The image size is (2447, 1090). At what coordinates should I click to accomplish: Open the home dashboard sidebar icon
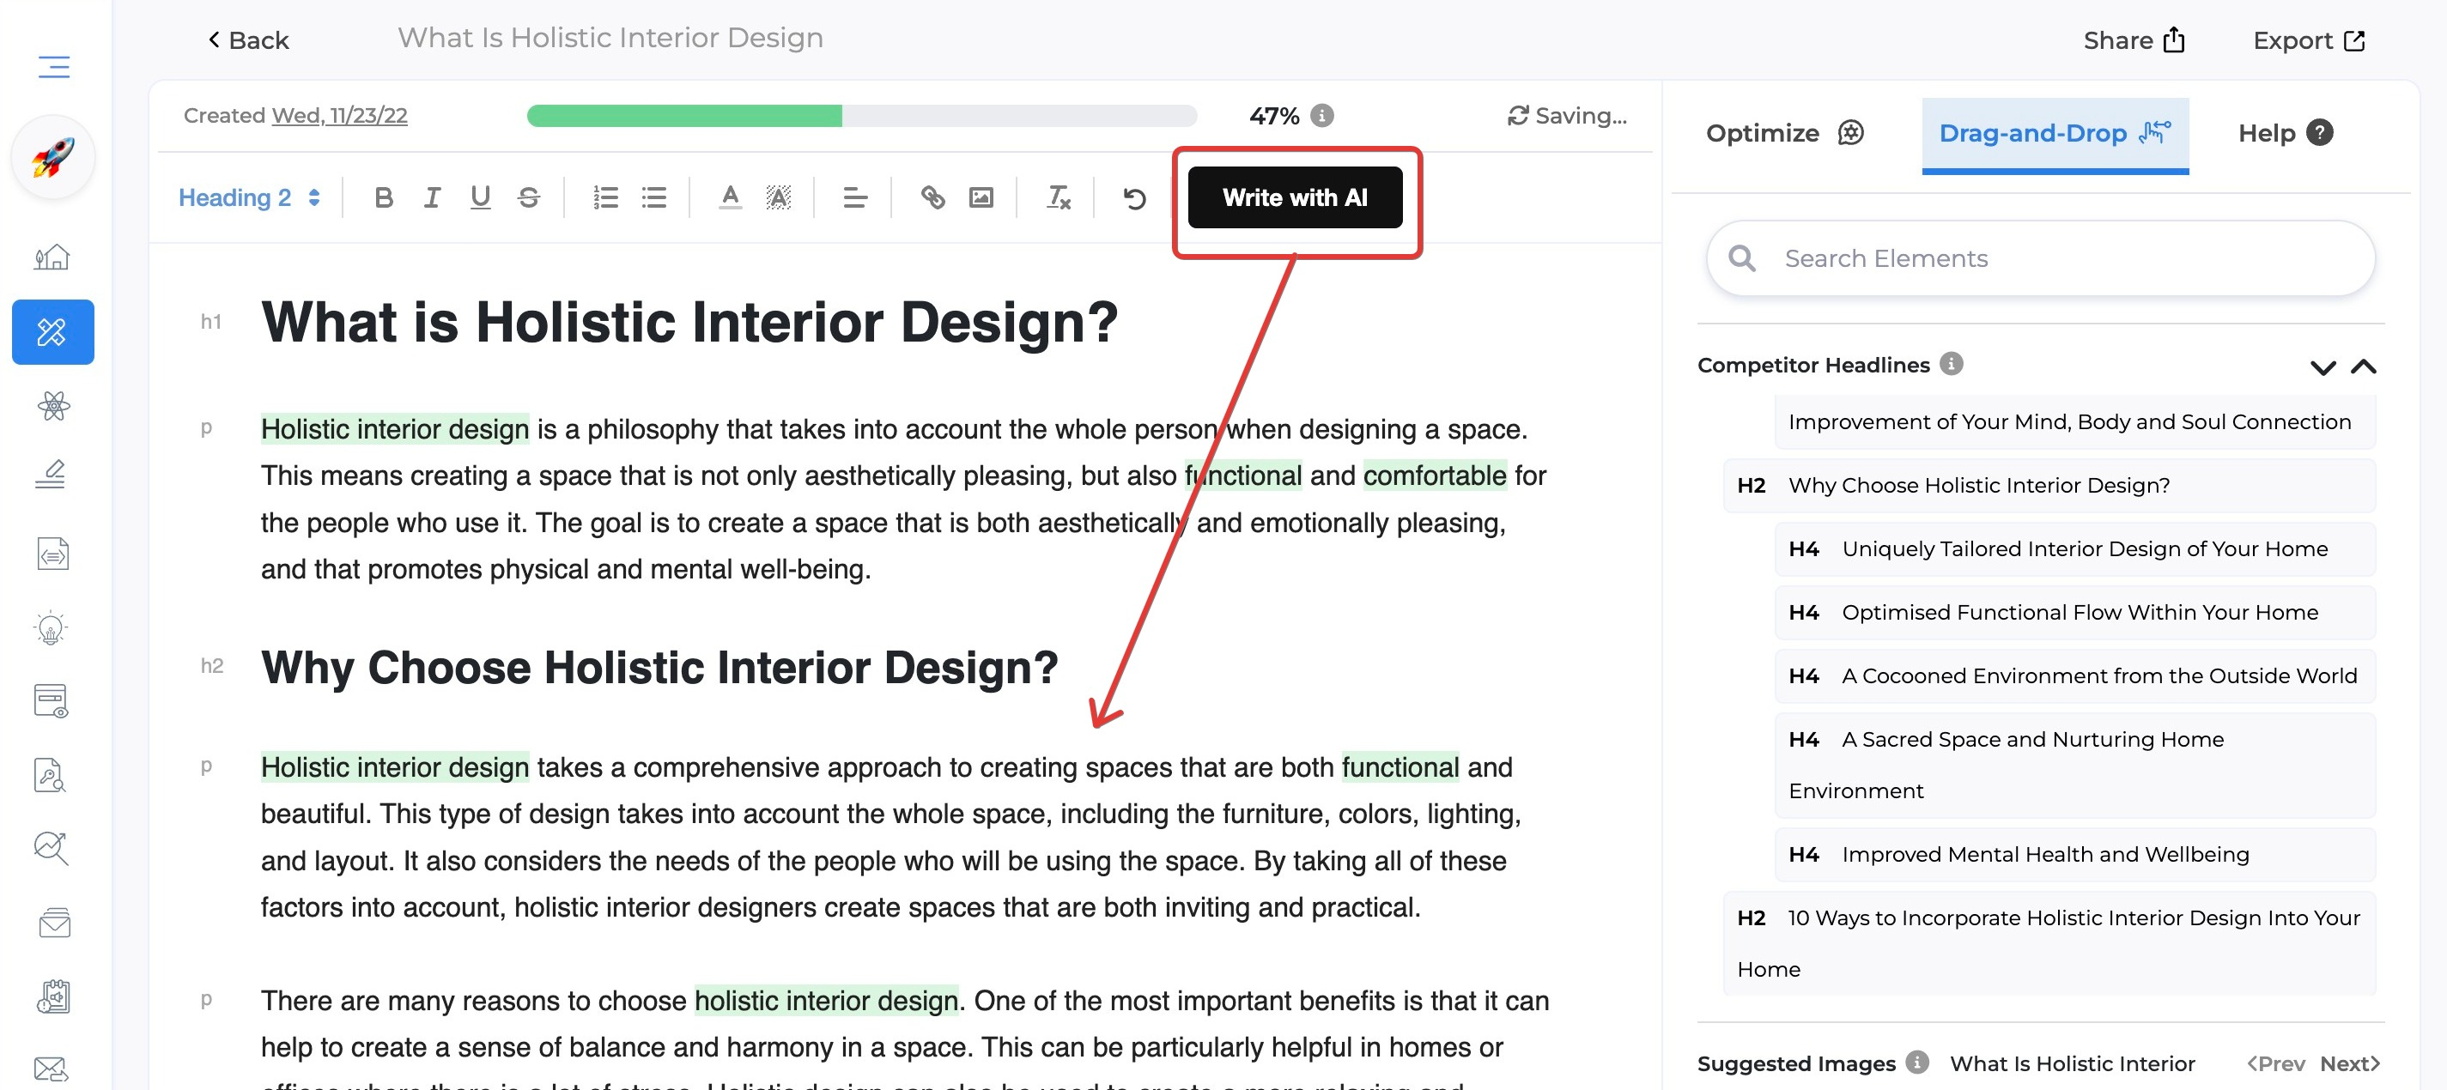pos(52,257)
